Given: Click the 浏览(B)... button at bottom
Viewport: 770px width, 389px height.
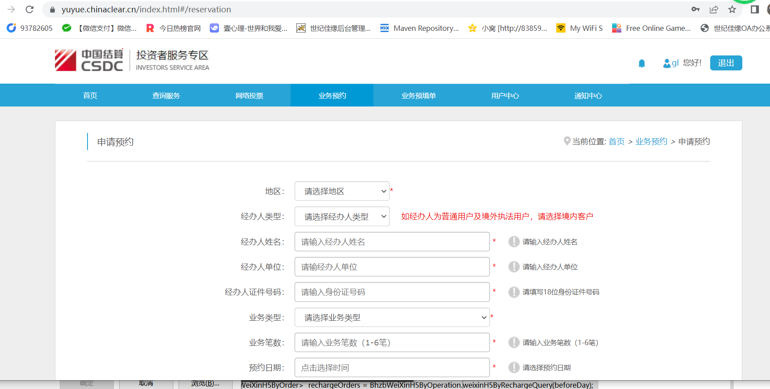Looking at the screenshot, I should (205, 384).
